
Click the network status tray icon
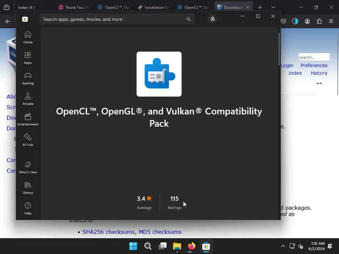click(x=292, y=246)
